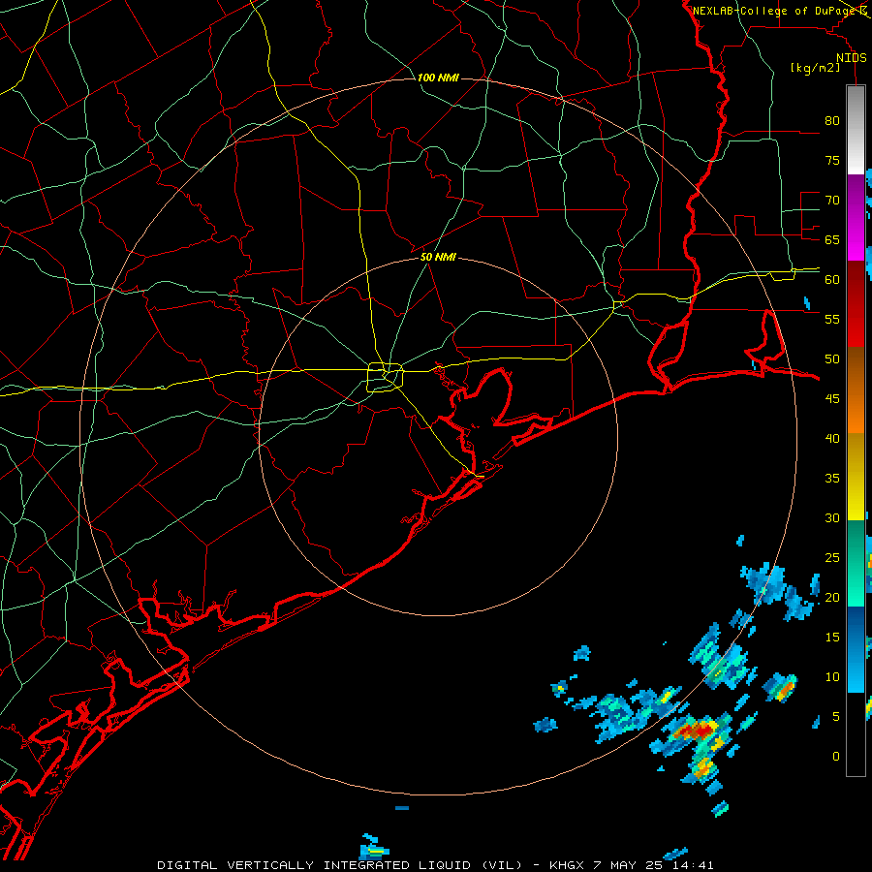Click the 5 value on the scale
The image size is (872, 872).
coord(836,716)
